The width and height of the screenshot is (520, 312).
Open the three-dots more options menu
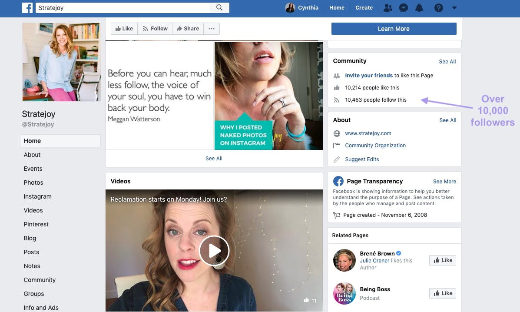[212, 29]
